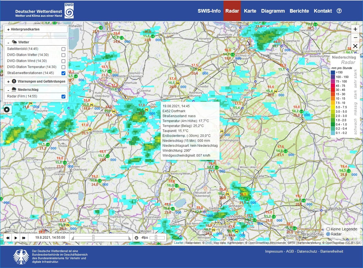Open the Diagramm menu item
The height and width of the screenshot is (268, 363).
pyautogui.click(x=273, y=11)
